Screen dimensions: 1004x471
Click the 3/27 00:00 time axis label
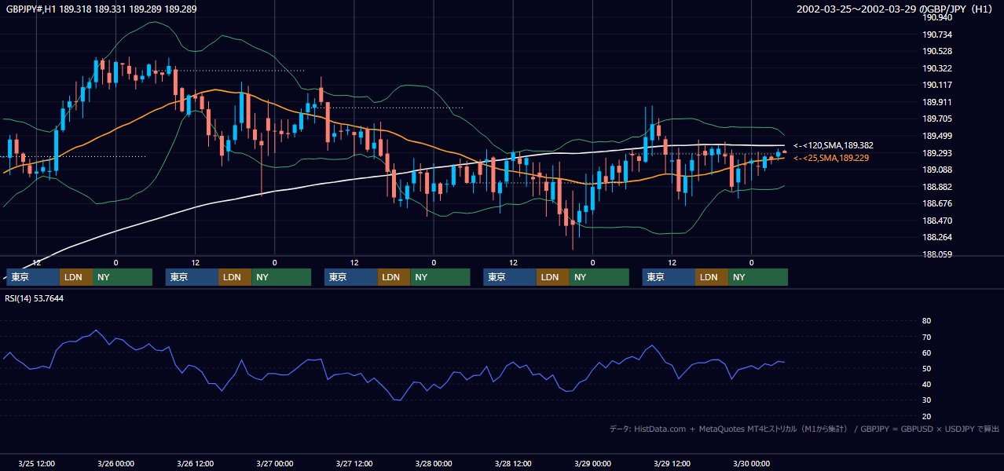(274, 463)
